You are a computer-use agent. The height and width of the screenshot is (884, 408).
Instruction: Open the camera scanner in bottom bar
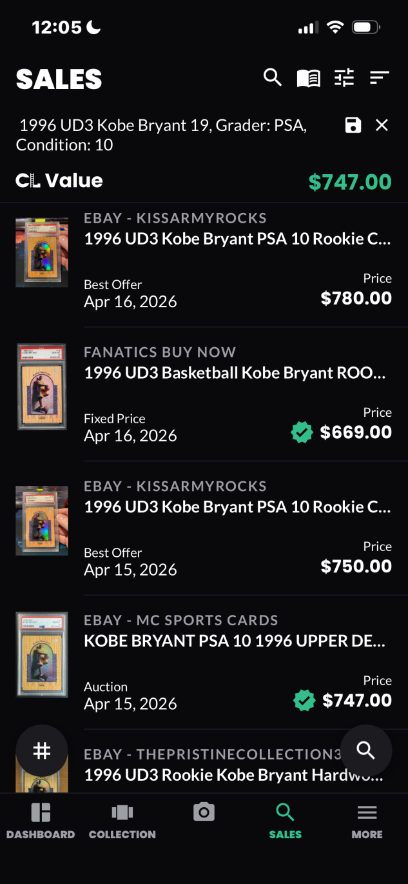point(204,812)
